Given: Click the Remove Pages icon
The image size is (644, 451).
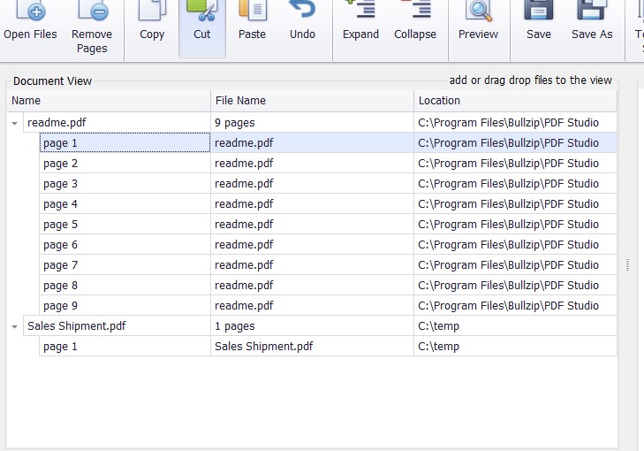Looking at the screenshot, I should pos(92,12).
